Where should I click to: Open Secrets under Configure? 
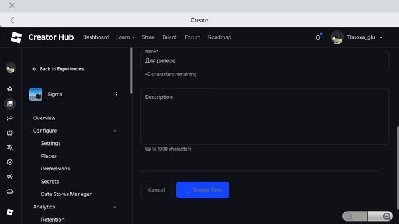coord(50,181)
